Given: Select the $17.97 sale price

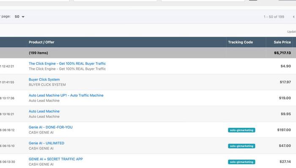Looking at the screenshot, I should (x=285, y=82).
